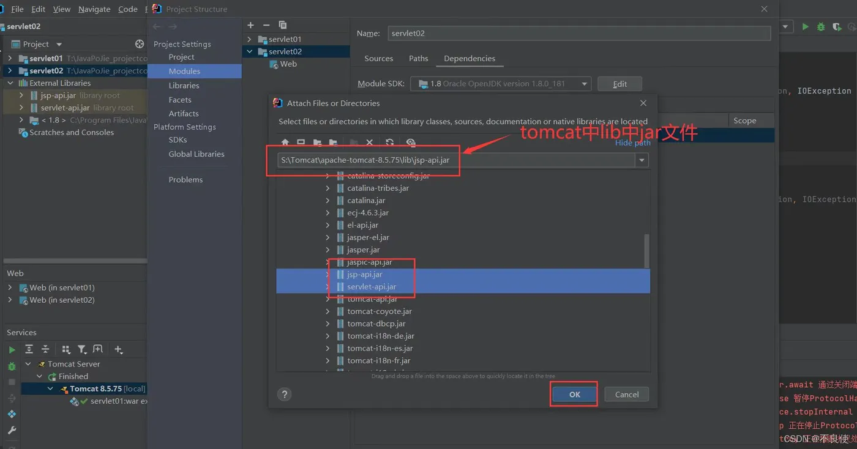
Task: Expand all nodes in Services toolbar
Action: [29, 349]
